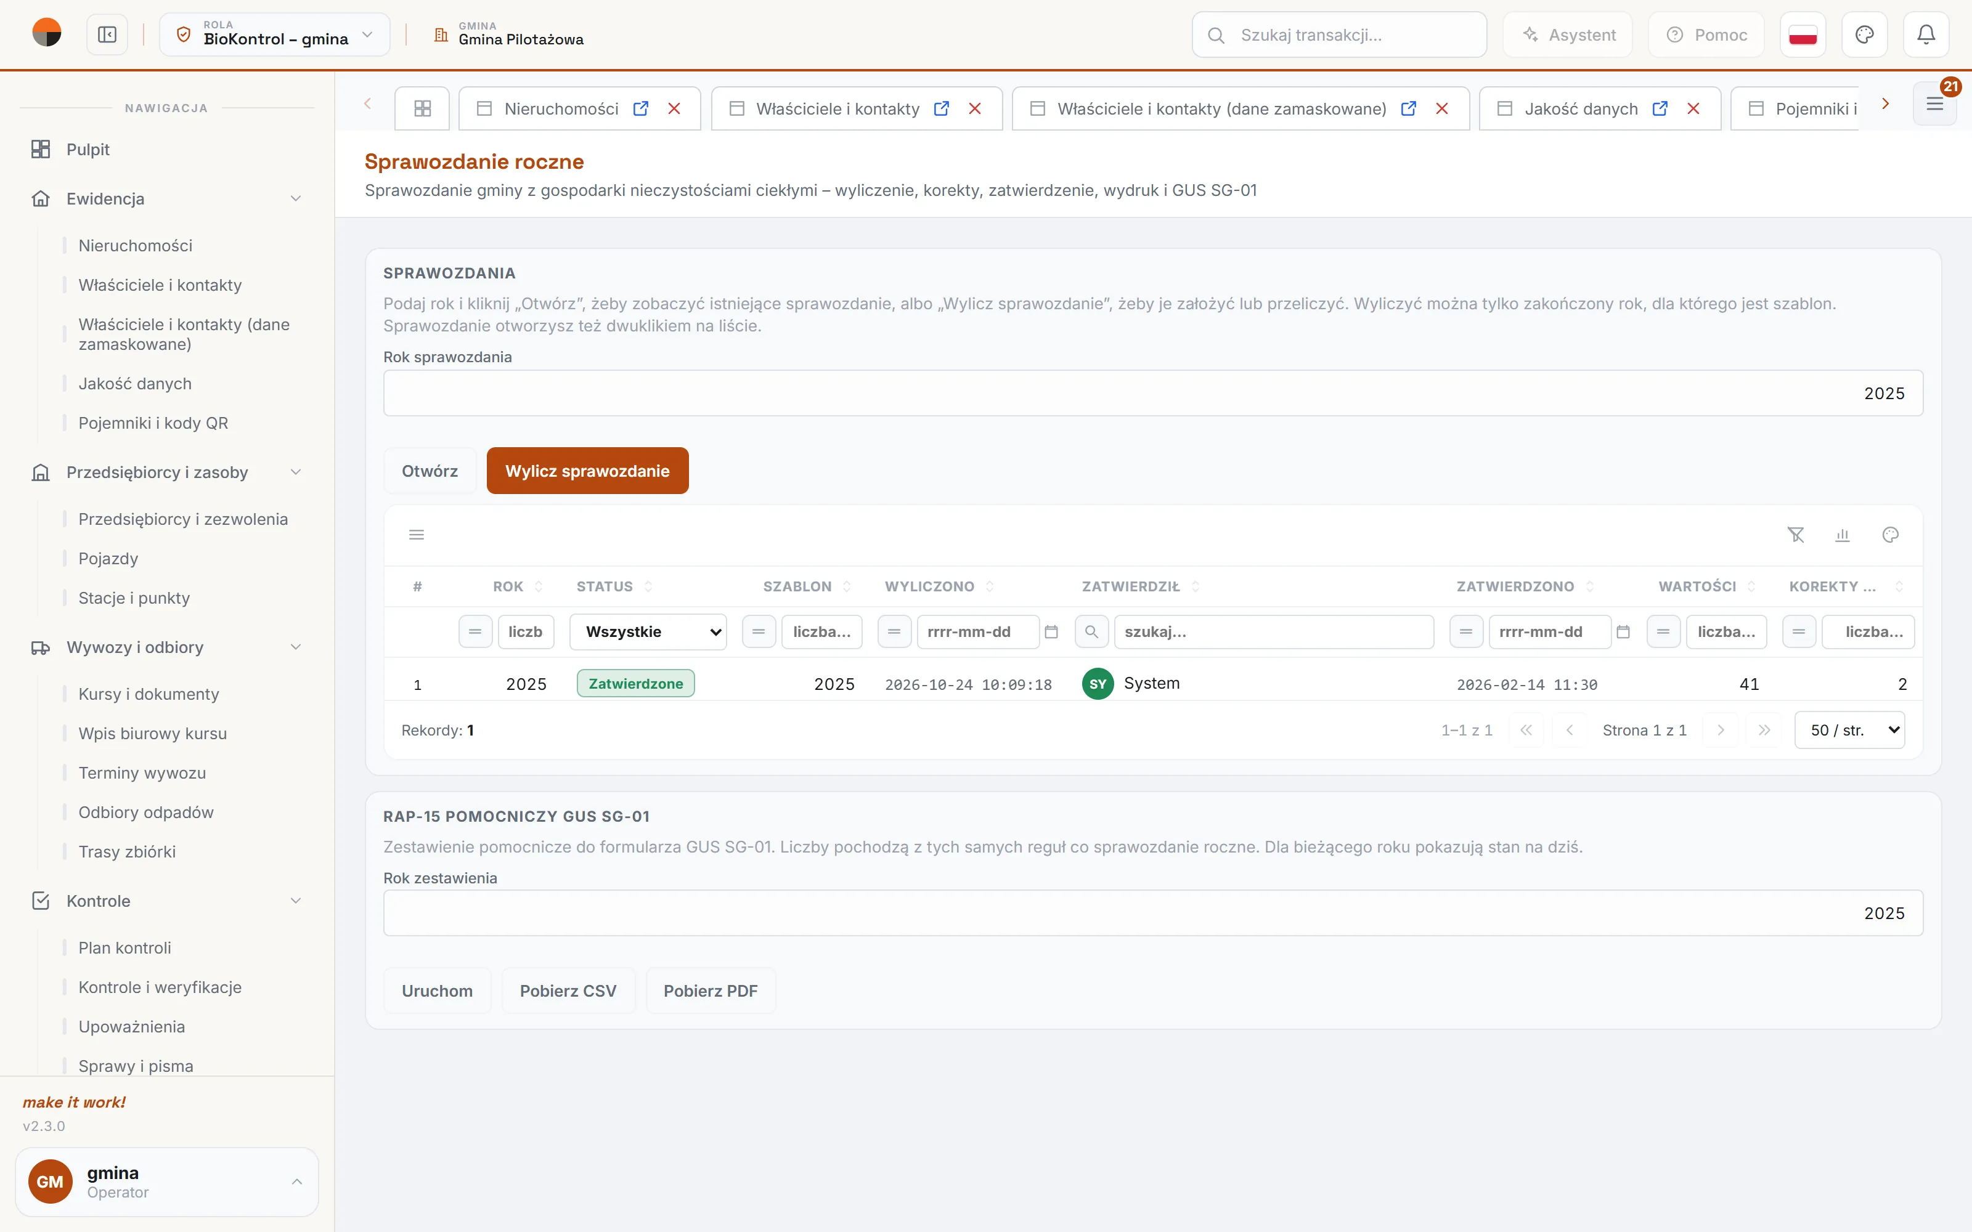Click search icon in Zatwierdził filter

pos(1091,631)
